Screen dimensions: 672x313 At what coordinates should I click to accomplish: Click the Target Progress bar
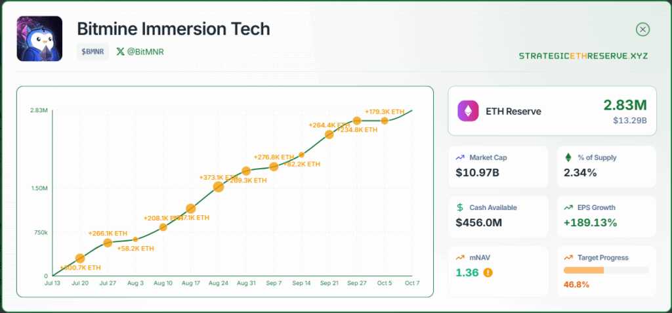pos(606,270)
